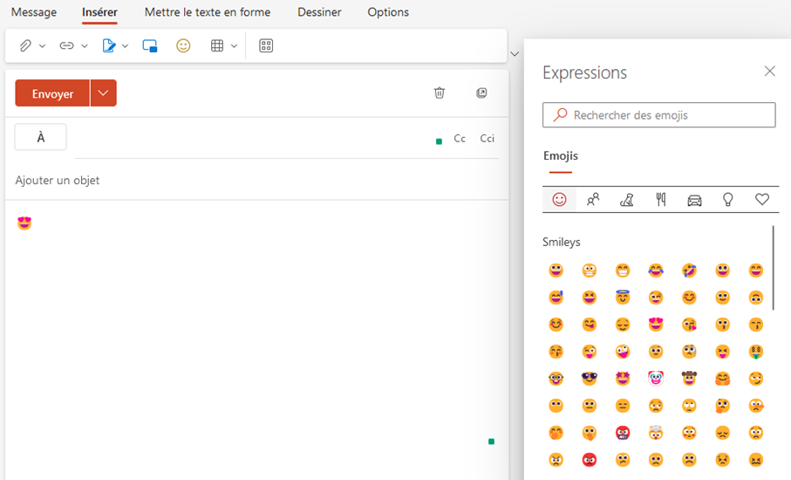
Task: Expand the ribbon options chevron
Action: pyautogui.click(x=515, y=53)
